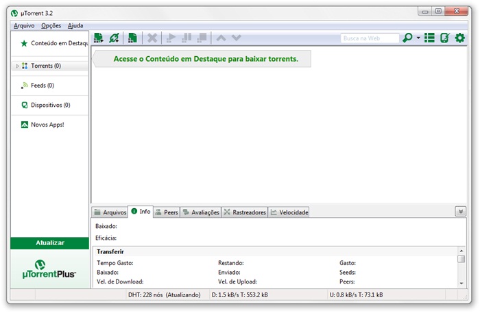Click the Feeds RSS icon
Screen dimensions: 480x313
[25, 86]
